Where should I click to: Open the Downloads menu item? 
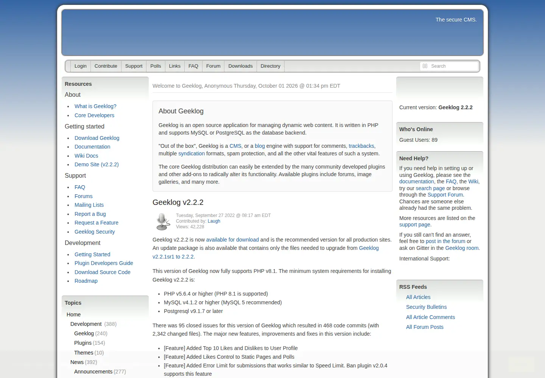point(240,66)
